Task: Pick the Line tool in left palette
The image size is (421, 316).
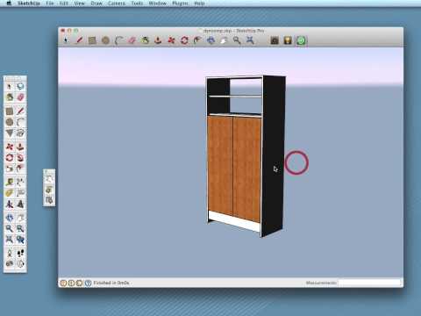Action: [20, 111]
